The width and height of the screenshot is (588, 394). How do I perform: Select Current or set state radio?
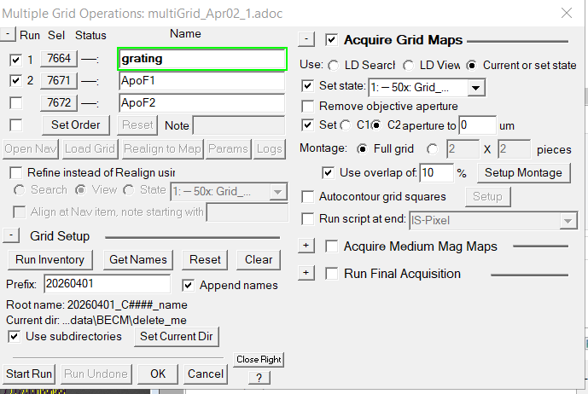[471, 66]
